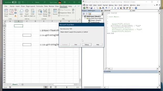
Task: Open the VBA editor Tools menu
Action: click(x=120, y=5)
